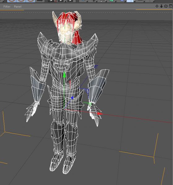Open the Edit Render Settings icon
Image resolution: width=173 pixels, height=185 pixels.
point(70,1)
